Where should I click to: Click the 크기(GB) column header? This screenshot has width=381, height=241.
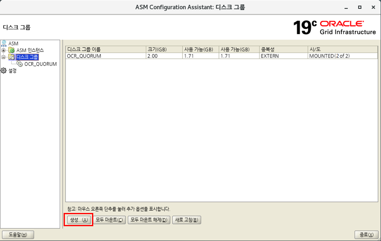[164, 49]
